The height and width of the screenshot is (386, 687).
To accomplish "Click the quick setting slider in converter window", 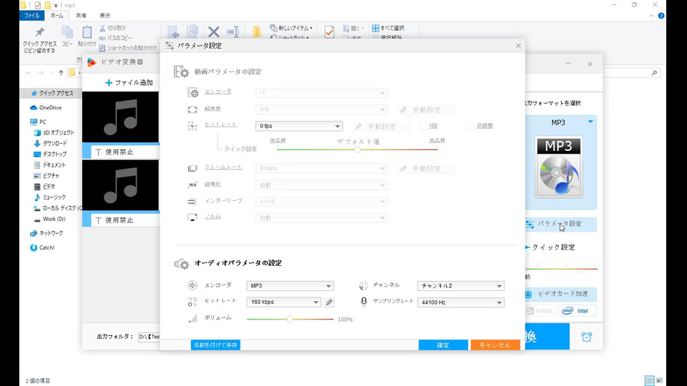I will 562,268.
